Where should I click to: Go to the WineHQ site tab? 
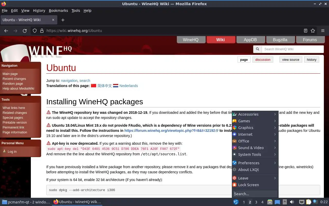[x=191, y=40]
